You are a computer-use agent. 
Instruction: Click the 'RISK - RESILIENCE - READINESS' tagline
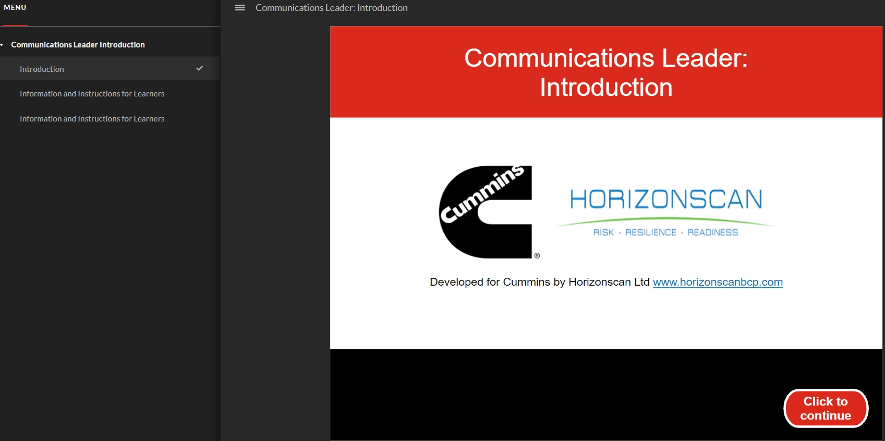click(665, 232)
